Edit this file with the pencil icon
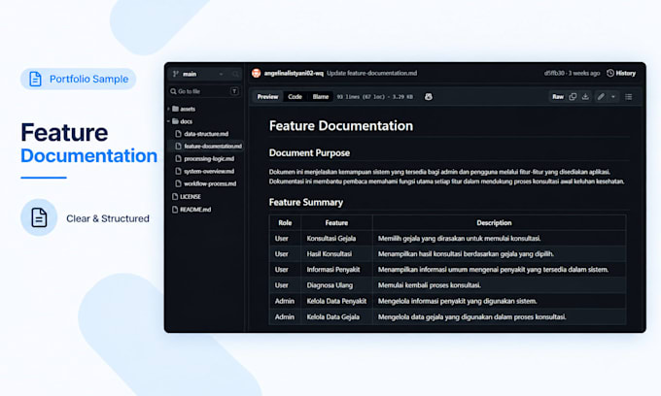 pyautogui.click(x=601, y=97)
